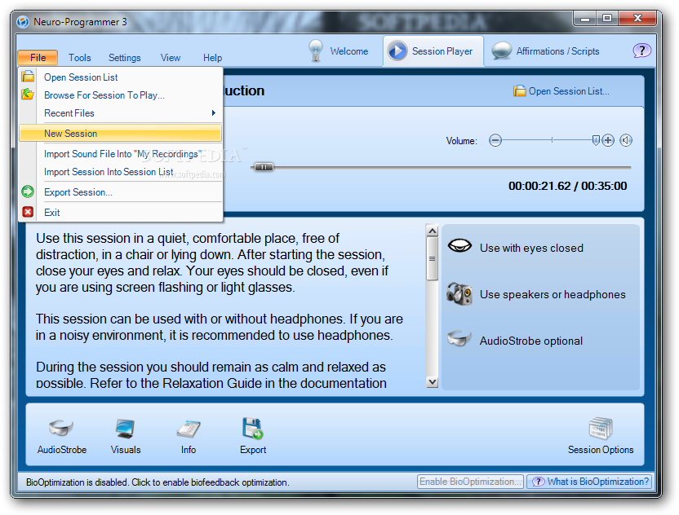
Task: Click the Use speakers or headphones text
Action: (x=553, y=294)
